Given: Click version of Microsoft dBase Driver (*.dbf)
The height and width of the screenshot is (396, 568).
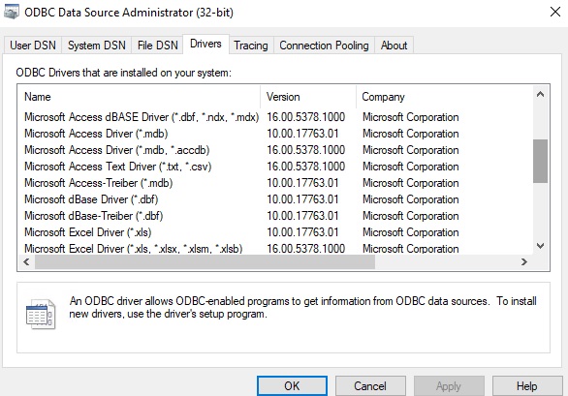Looking at the screenshot, I should 302,199.
